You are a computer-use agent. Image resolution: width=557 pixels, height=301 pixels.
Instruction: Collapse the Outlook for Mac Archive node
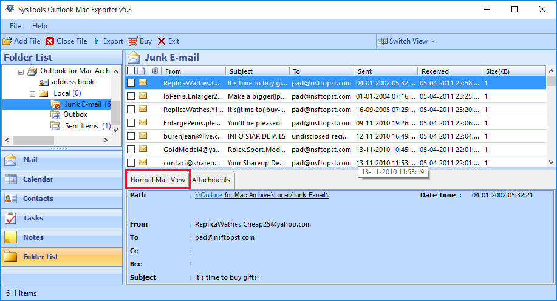click(21, 72)
